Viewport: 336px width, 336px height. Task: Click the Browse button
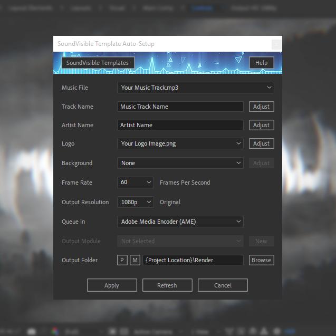click(262, 260)
